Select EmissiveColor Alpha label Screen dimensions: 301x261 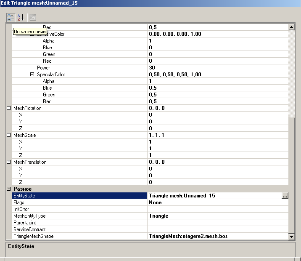pyautogui.click(x=49, y=41)
